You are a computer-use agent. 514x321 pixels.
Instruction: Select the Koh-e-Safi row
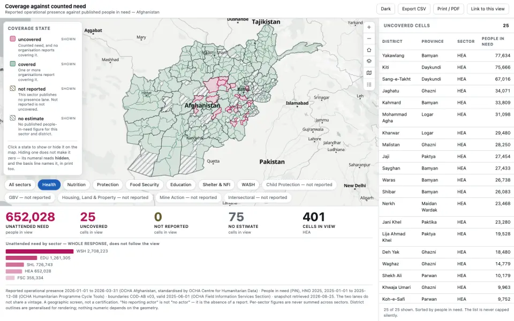click(x=446, y=299)
